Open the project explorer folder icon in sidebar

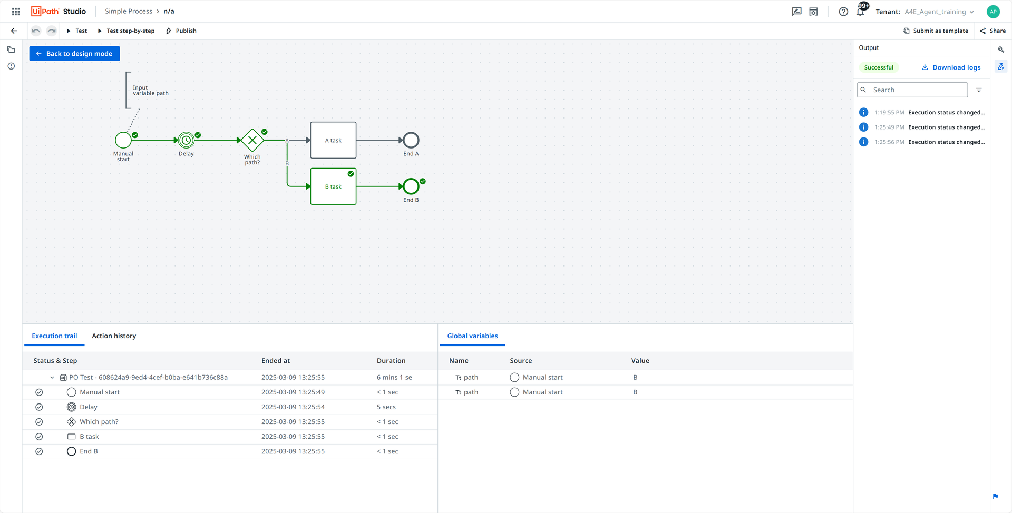coord(11,50)
